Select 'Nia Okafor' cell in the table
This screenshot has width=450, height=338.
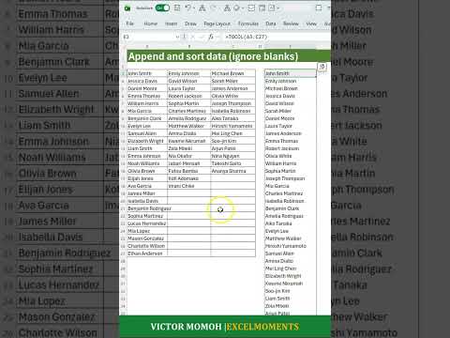click(x=188, y=156)
